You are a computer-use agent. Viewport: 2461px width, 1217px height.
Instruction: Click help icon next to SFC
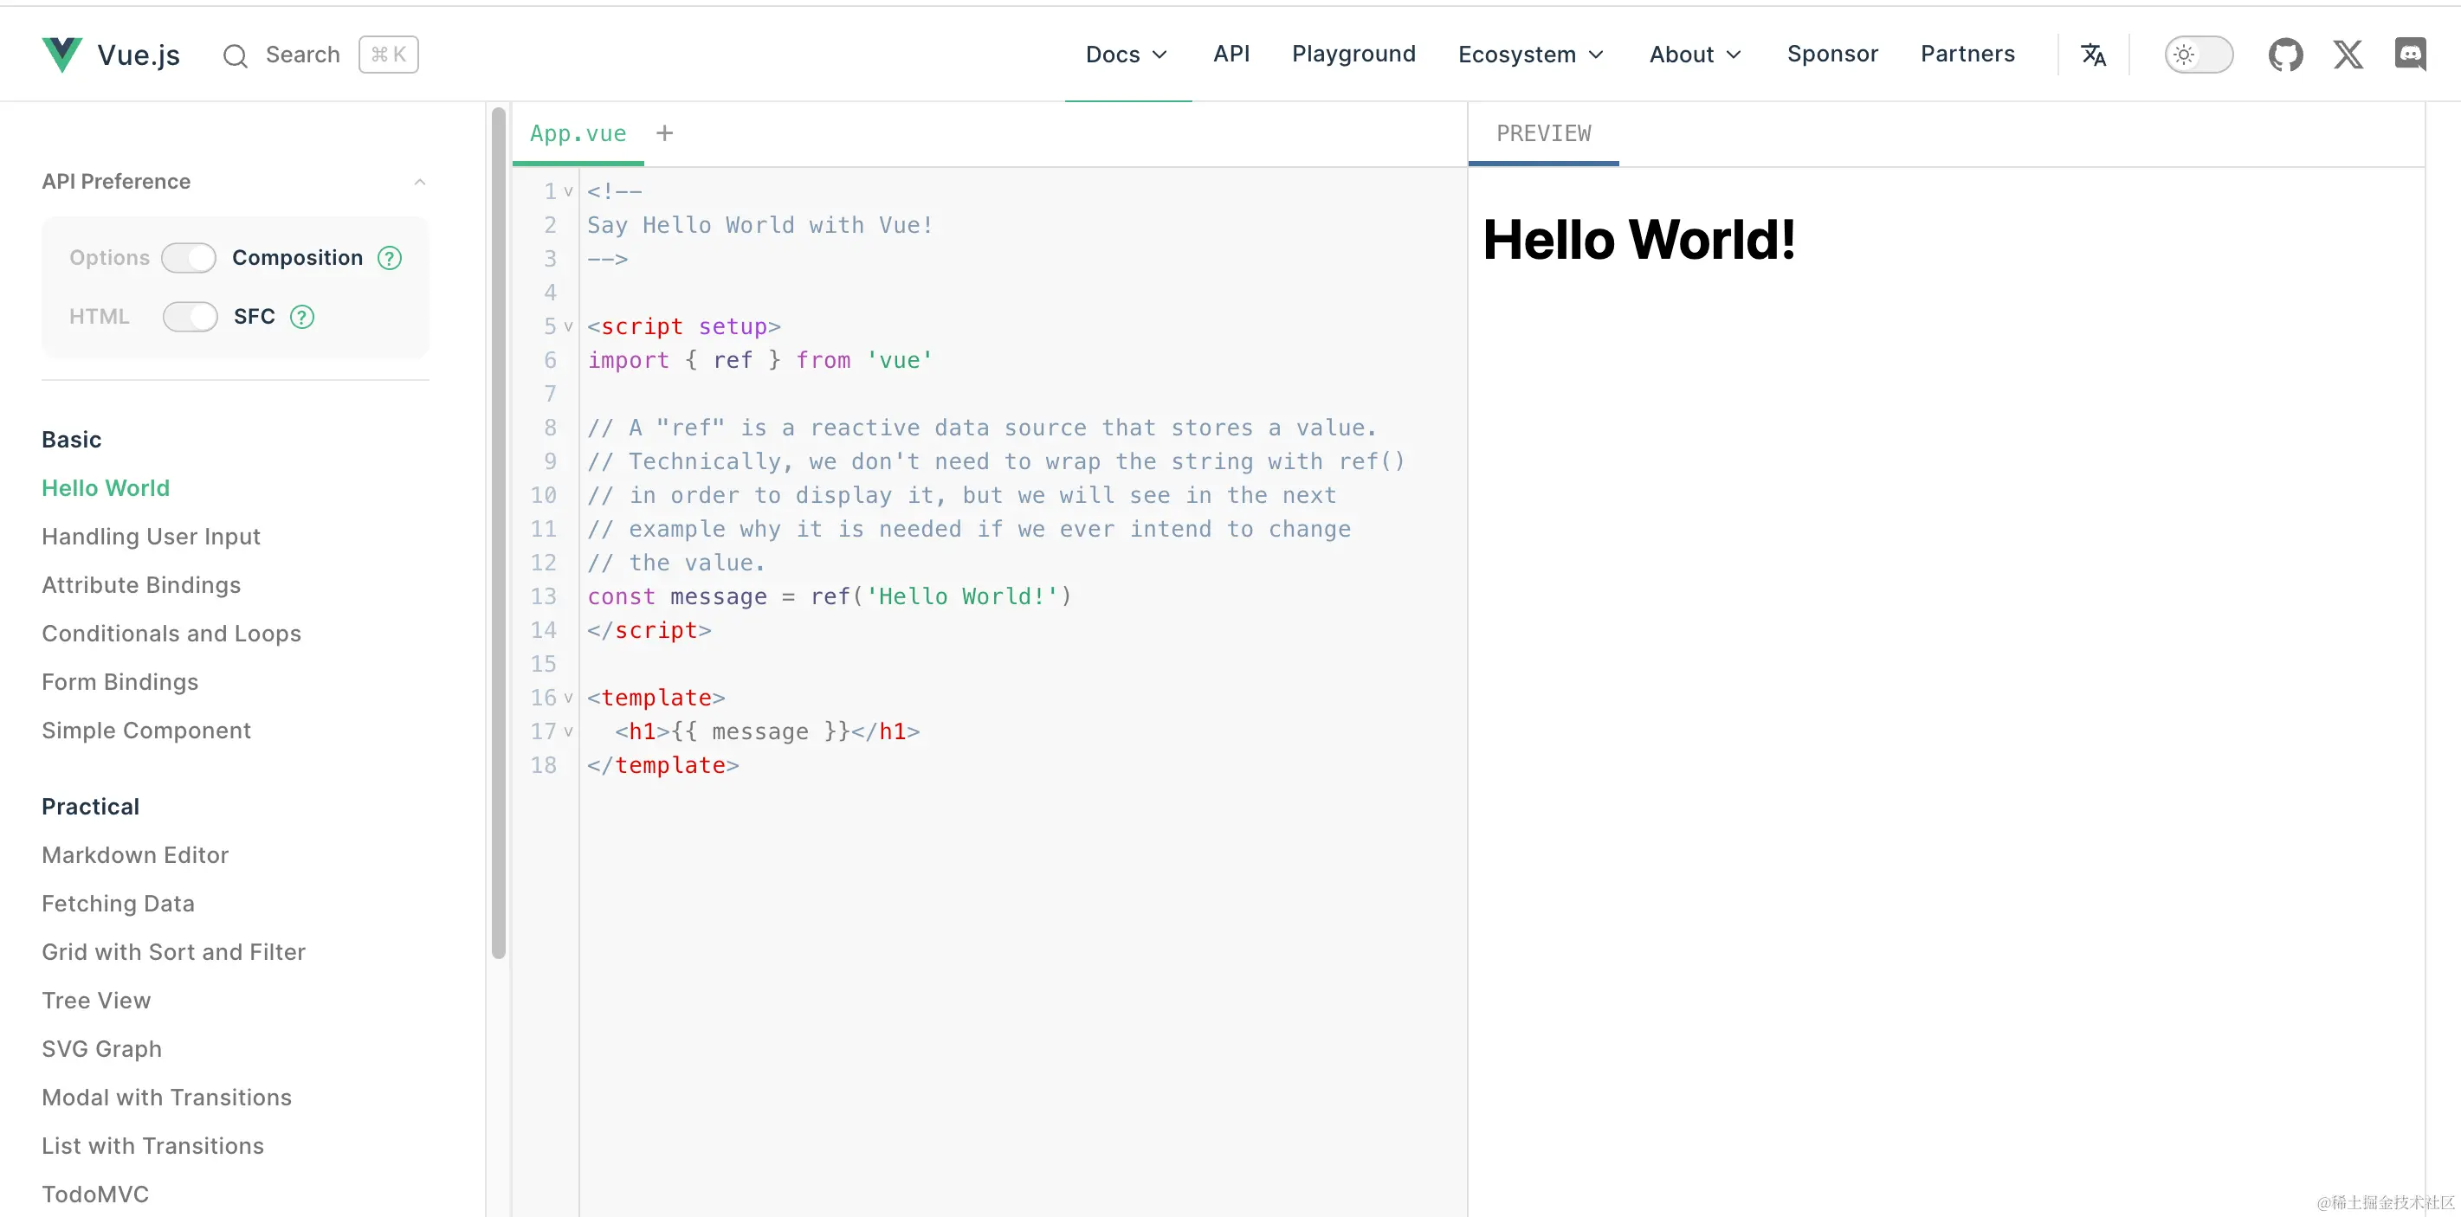coord(302,317)
